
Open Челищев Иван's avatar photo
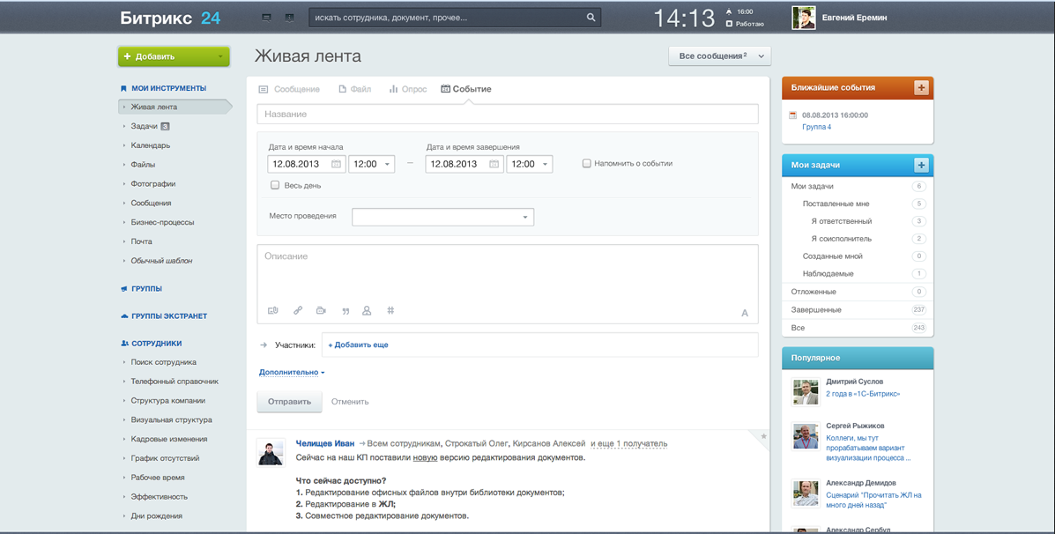click(271, 453)
